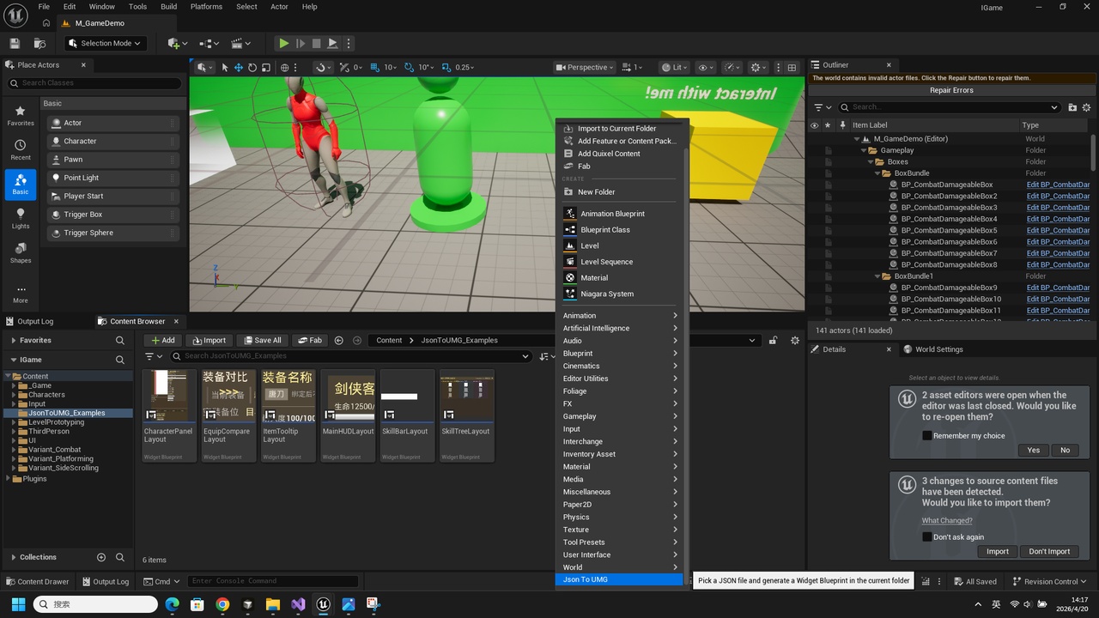Expand the Favorites section in Content Browser
The height and width of the screenshot is (618, 1099).
13,340
